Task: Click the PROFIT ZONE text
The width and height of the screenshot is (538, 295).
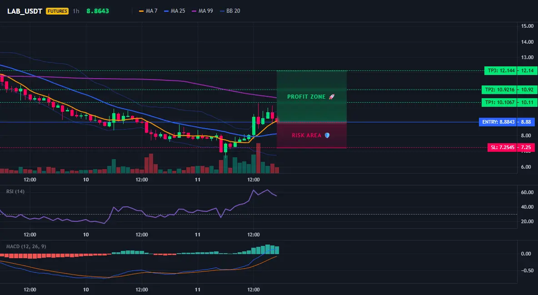Action: (x=306, y=97)
